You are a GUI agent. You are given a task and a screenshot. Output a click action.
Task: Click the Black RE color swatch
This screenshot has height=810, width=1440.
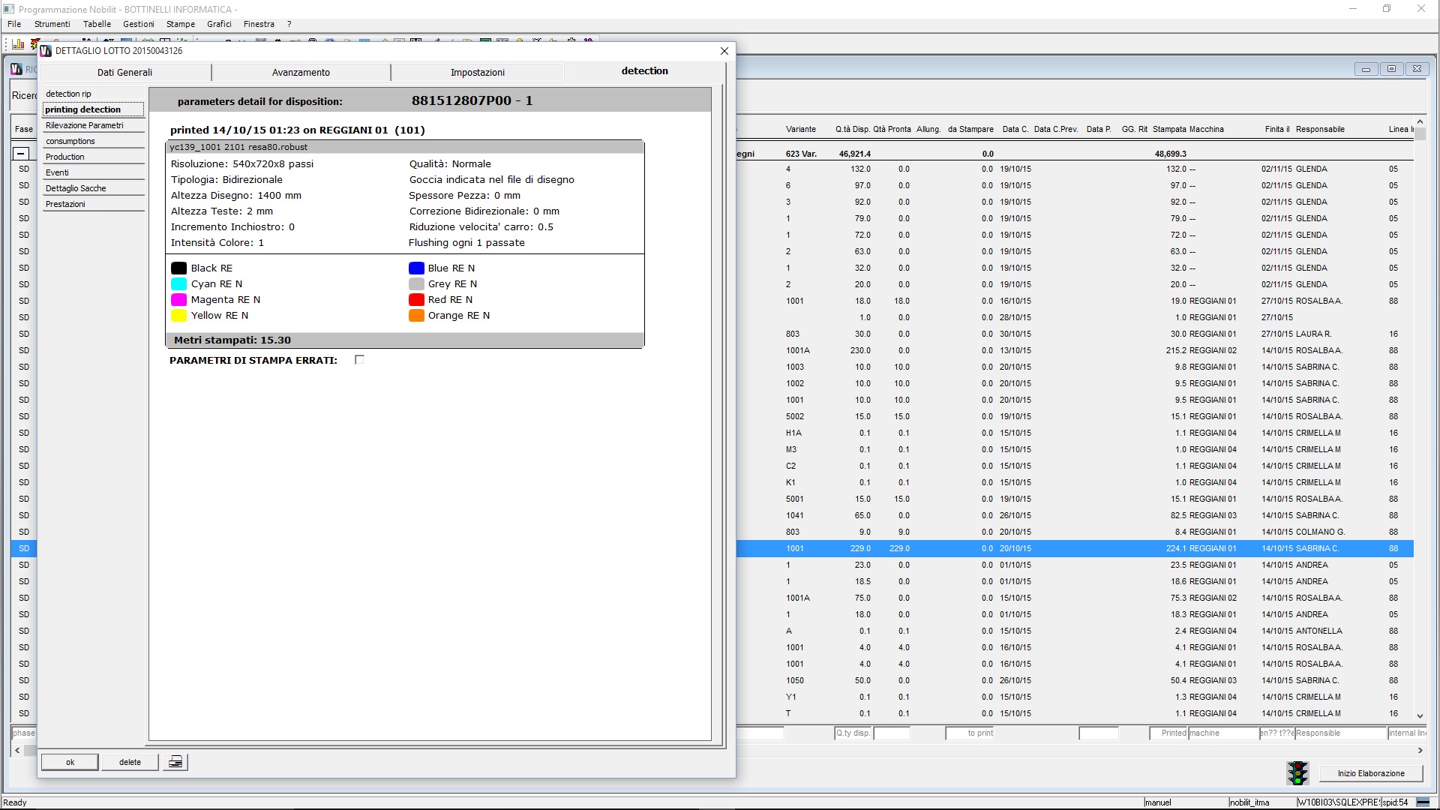tap(178, 268)
